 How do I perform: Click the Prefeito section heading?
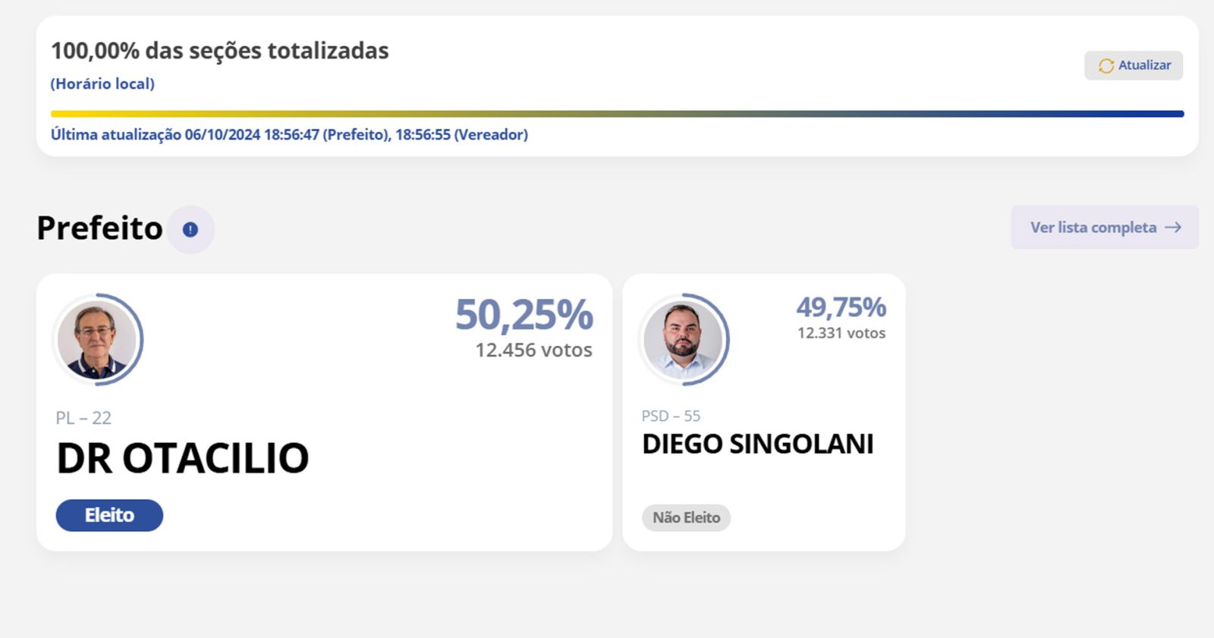[99, 228]
